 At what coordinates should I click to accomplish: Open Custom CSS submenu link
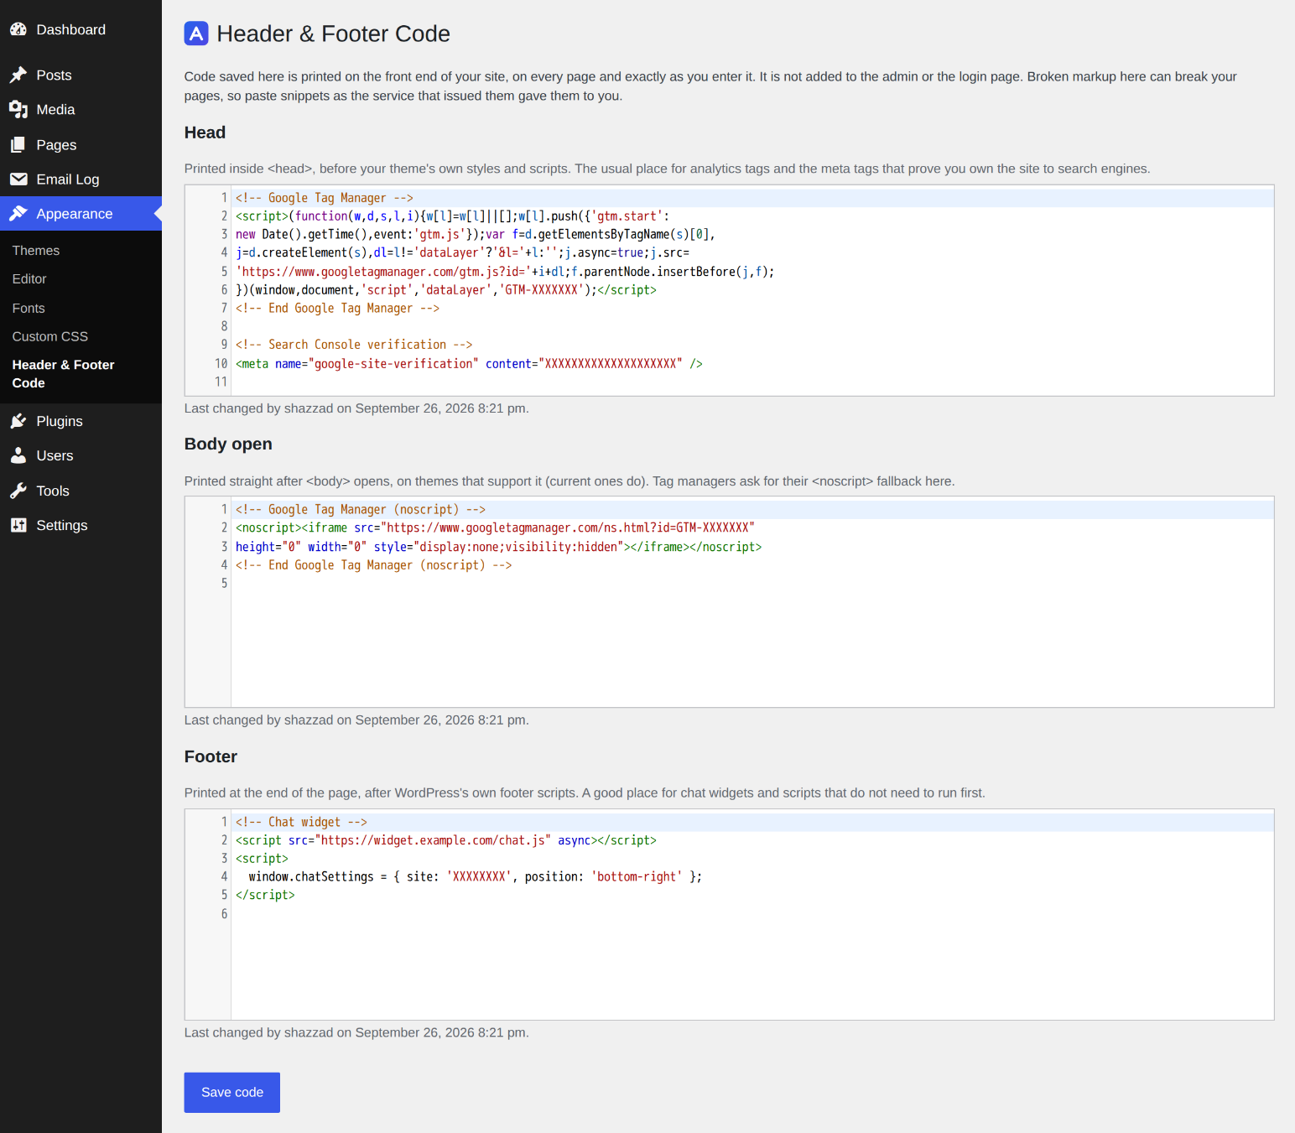(x=50, y=336)
